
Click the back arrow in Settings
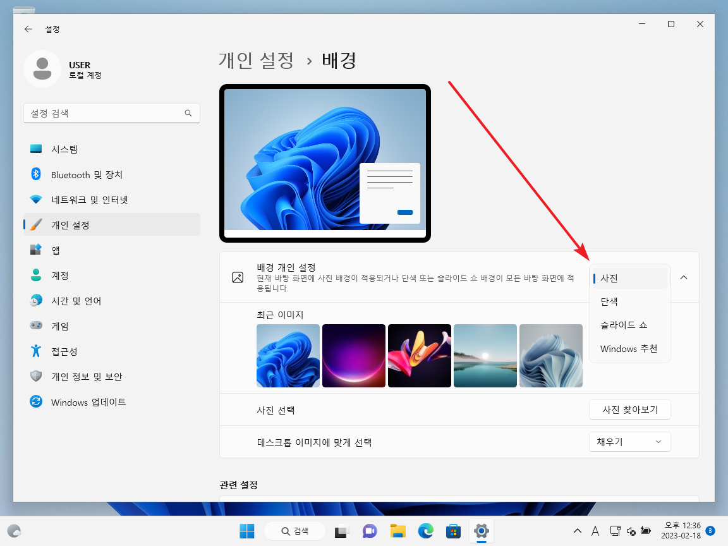click(28, 28)
